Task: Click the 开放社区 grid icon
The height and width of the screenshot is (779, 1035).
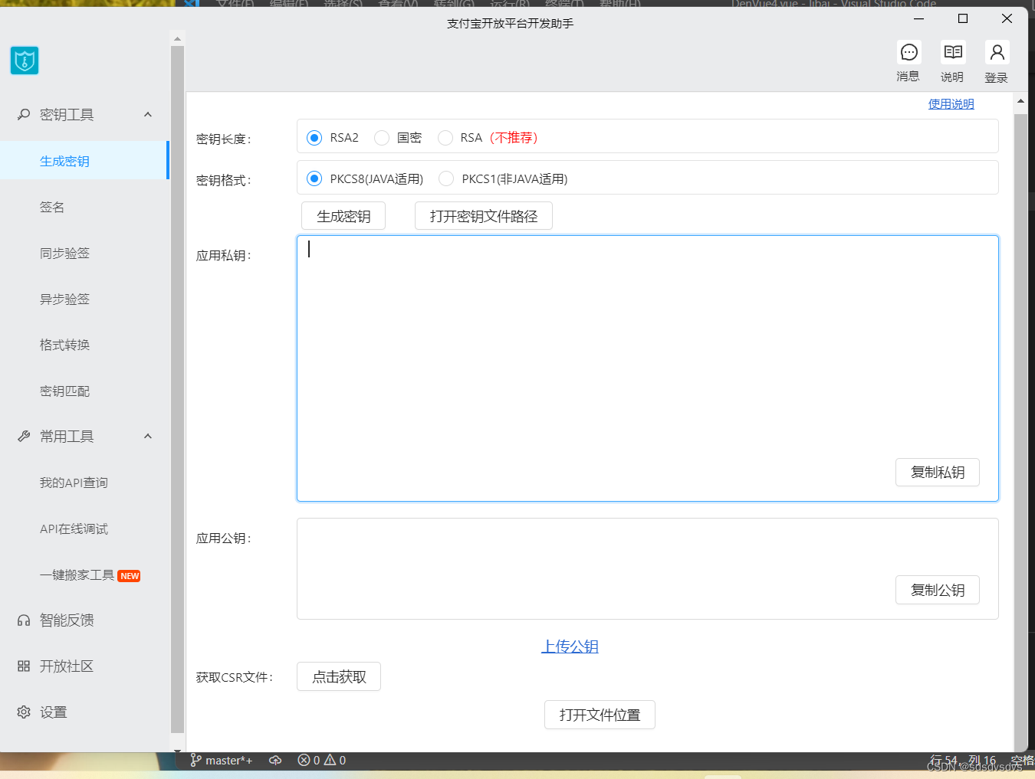Action: (x=24, y=666)
